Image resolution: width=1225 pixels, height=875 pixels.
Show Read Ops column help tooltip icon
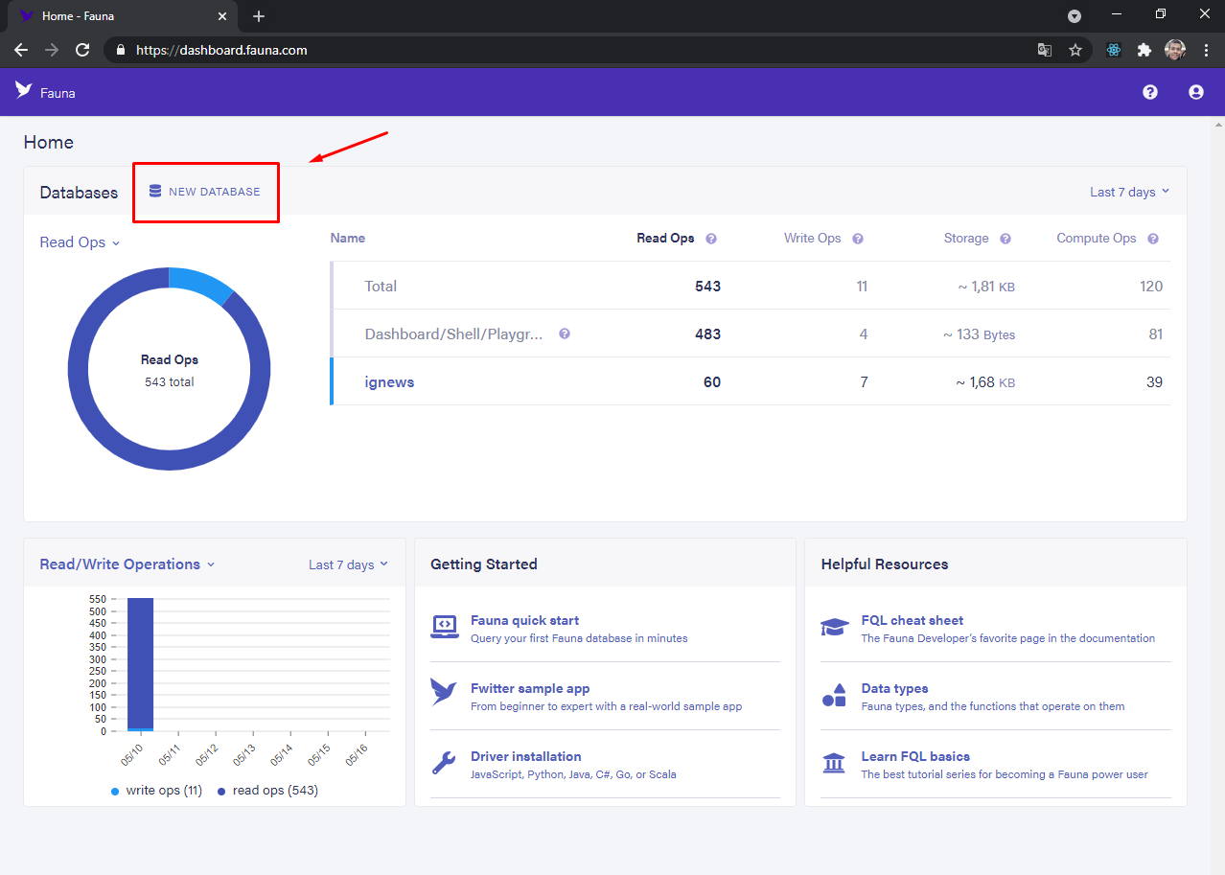(x=711, y=239)
